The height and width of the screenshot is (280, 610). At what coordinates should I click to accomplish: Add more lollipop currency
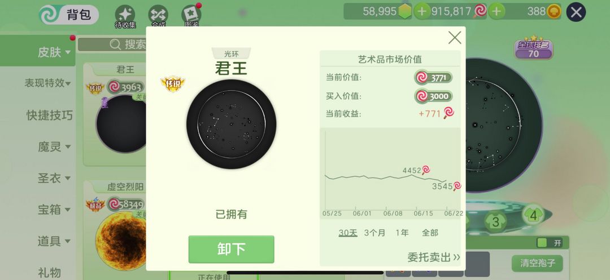tap(496, 12)
